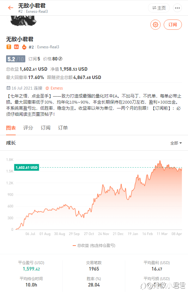Toggle the 总收益 chart legend series

[x=94, y=246]
